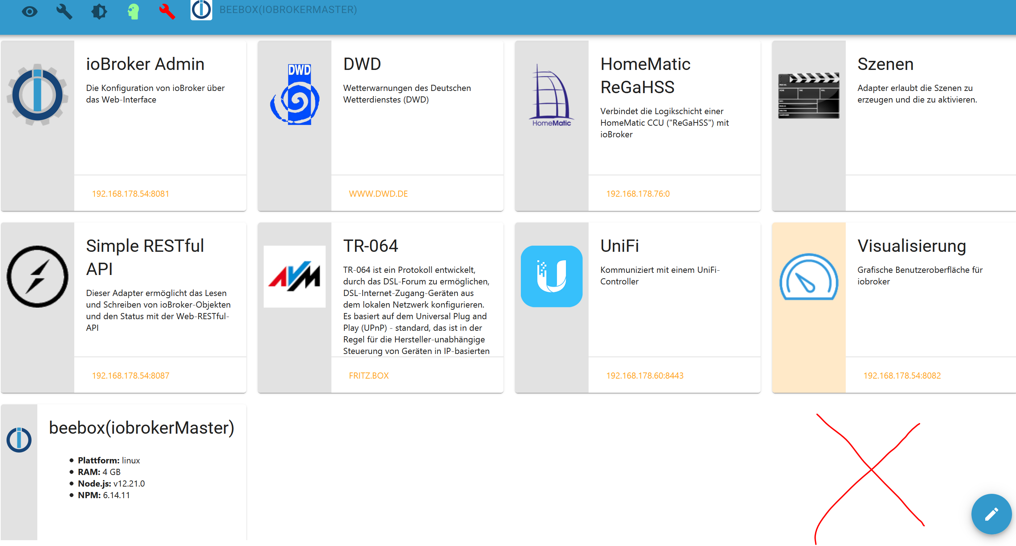This screenshot has width=1016, height=546.
Task: Click the red wrench icon
Action: [x=167, y=12]
